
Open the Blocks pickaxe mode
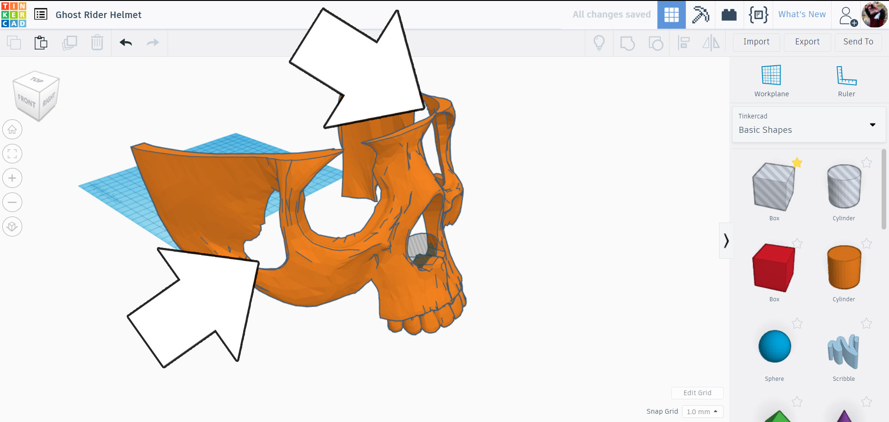[701, 15]
